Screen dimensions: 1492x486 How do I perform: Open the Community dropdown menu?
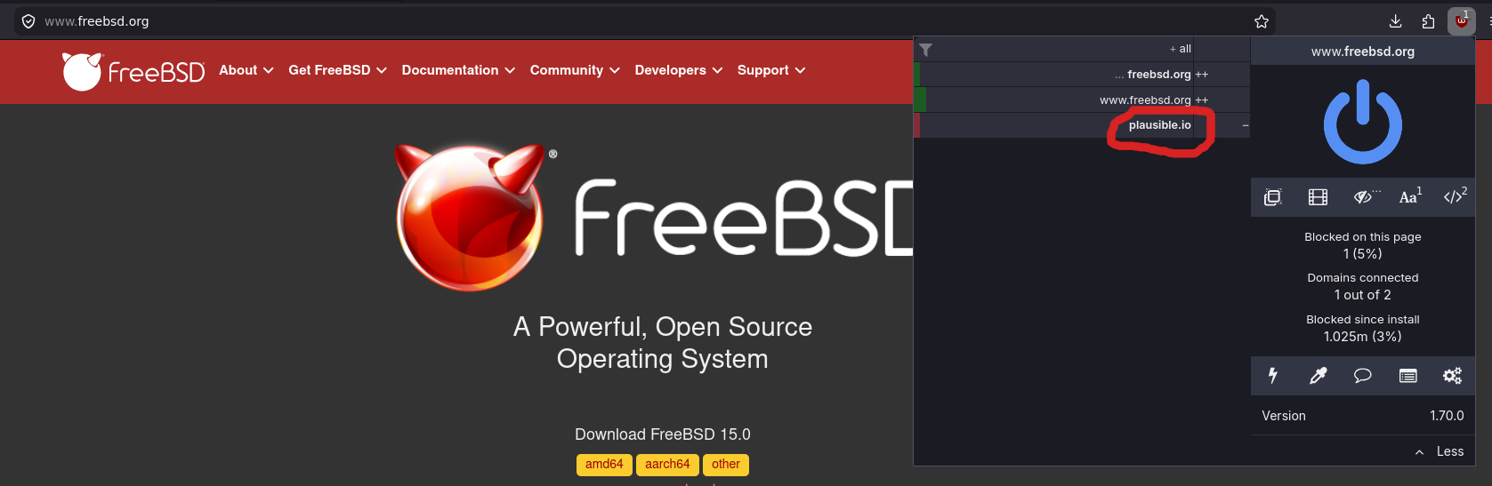click(x=575, y=70)
